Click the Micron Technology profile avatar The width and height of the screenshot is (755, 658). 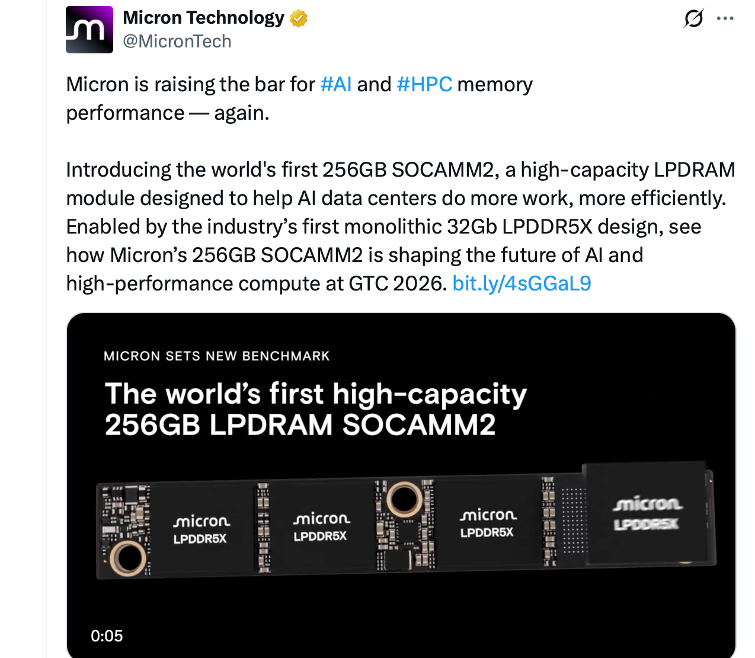(89, 29)
